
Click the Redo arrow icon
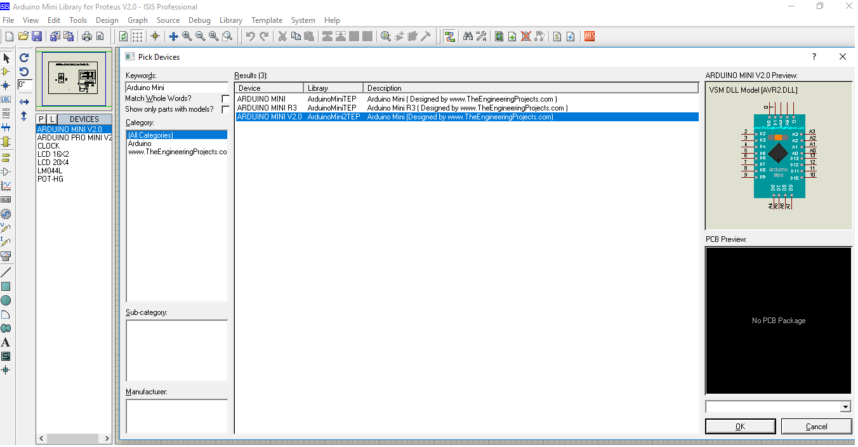tap(264, 36)
